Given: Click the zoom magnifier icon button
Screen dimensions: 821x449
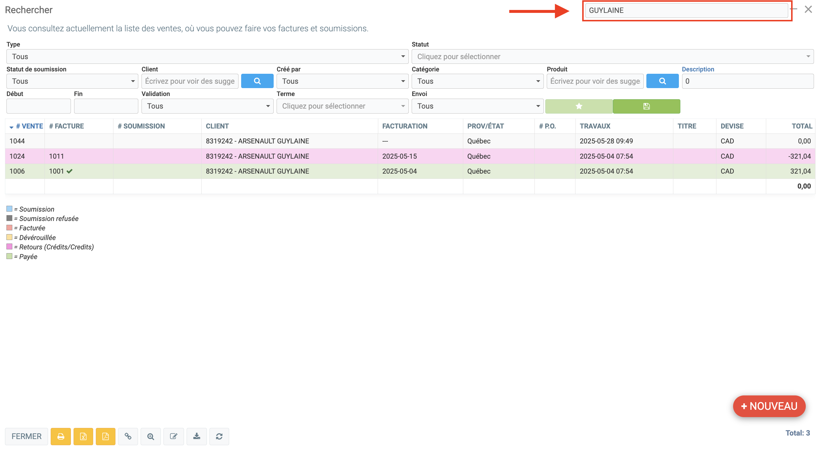Looking at the screenshot, I should (x=151, y=436).
